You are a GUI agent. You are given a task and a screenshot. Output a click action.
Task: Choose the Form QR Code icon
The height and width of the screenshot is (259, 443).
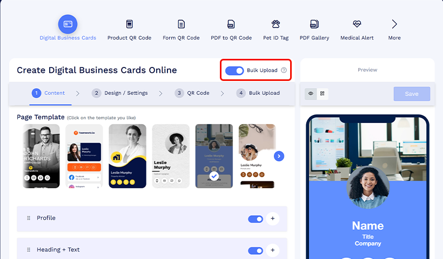pyautogui.click(x=181, y=24)
